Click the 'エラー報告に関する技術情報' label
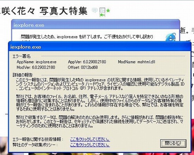 (x=38, y=139)
